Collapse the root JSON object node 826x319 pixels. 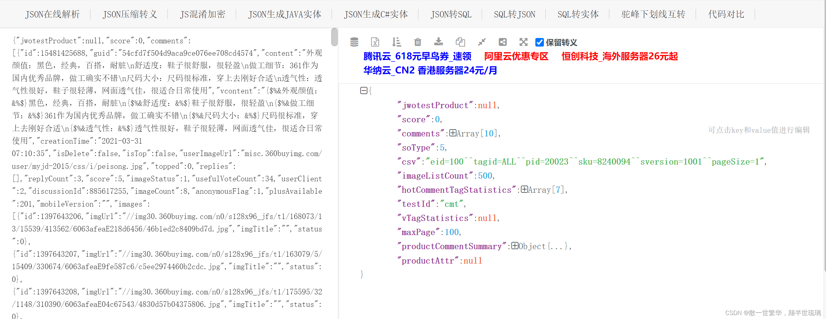point(363,90)
